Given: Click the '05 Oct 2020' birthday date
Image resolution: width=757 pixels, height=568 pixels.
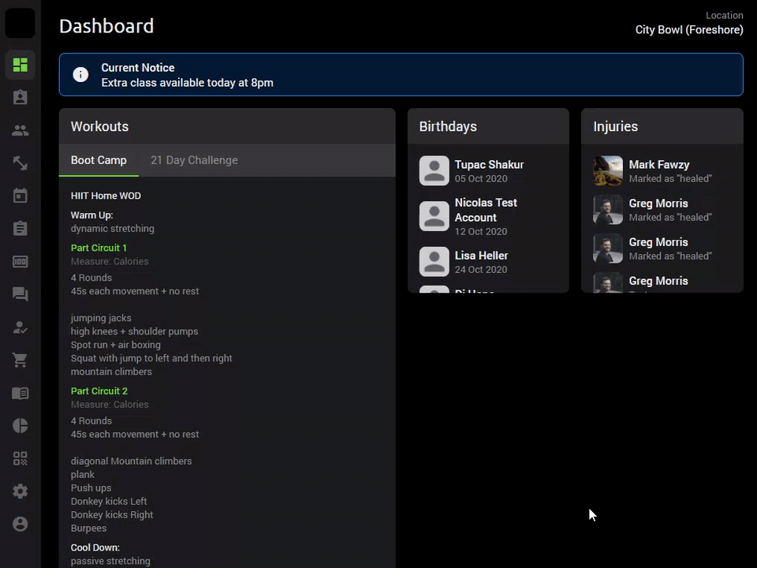Looking at the screenshot, I should [481, 179].
